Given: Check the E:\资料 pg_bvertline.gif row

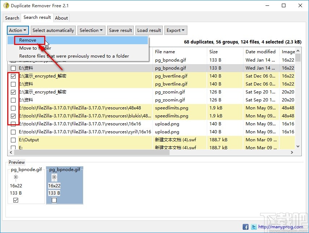Looking at the screenshot, I should [x=13, y=84].
